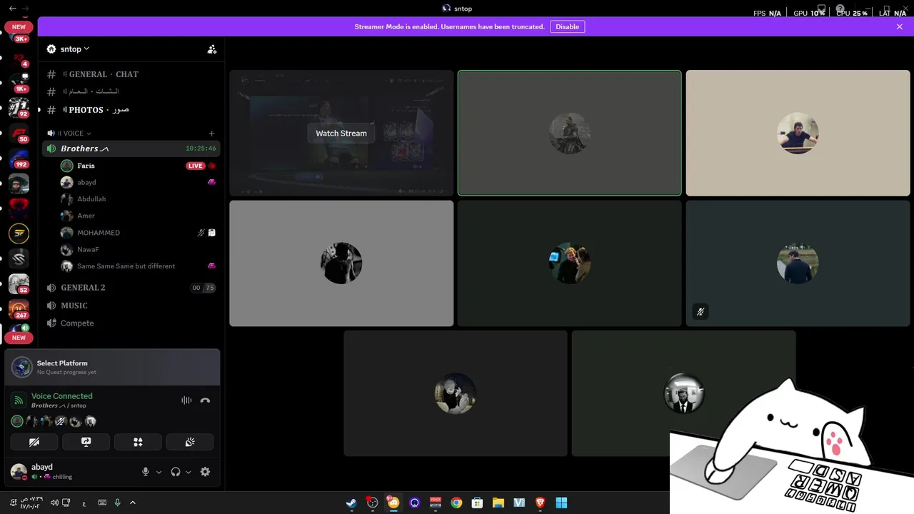This screenshot has height=514, width=914.
Task: Watch Stream button on Faris tile
Action: [x=341, y=133]
